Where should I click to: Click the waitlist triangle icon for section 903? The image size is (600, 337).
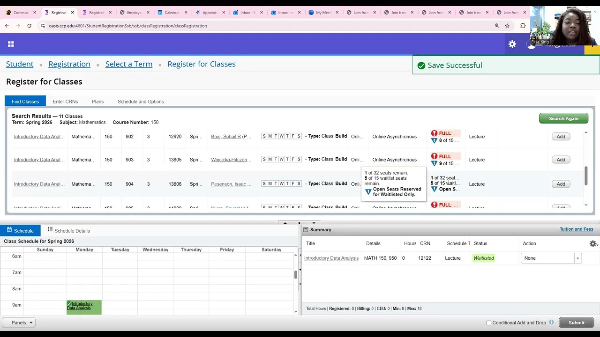tap(434, 163)
